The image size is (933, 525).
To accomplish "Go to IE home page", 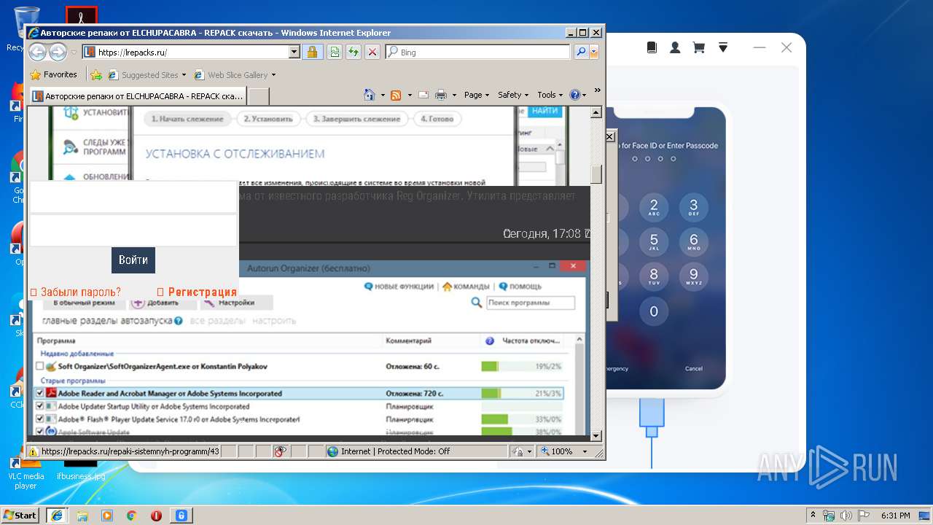I will (370, 95).
